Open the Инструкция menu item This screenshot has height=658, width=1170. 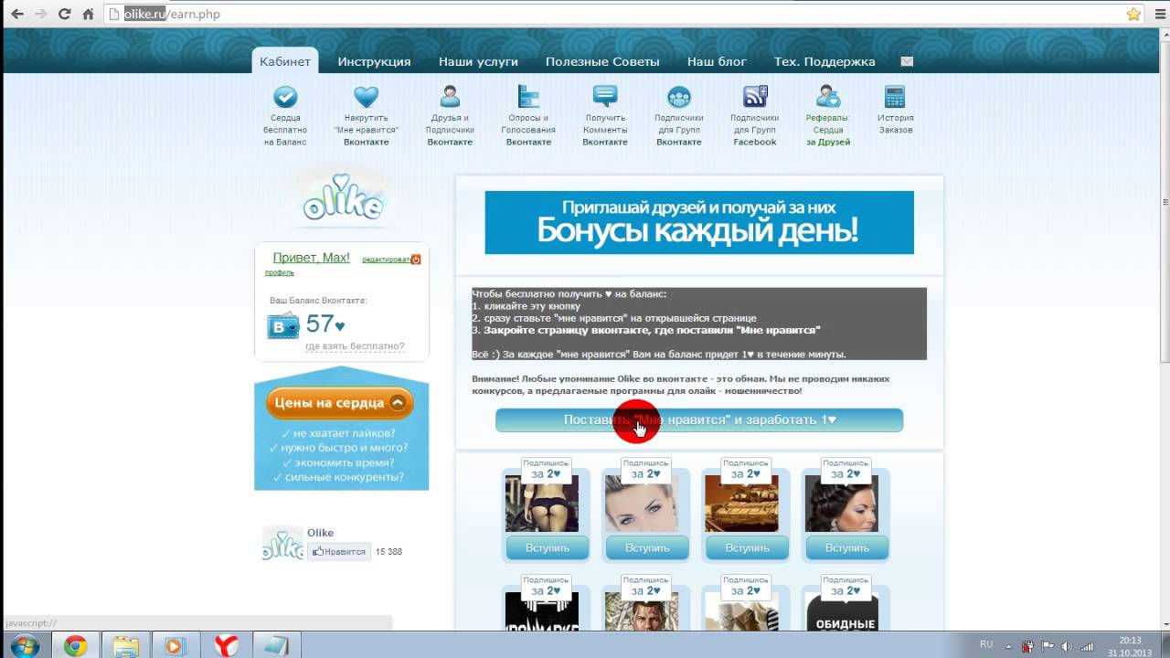point(374,61)
